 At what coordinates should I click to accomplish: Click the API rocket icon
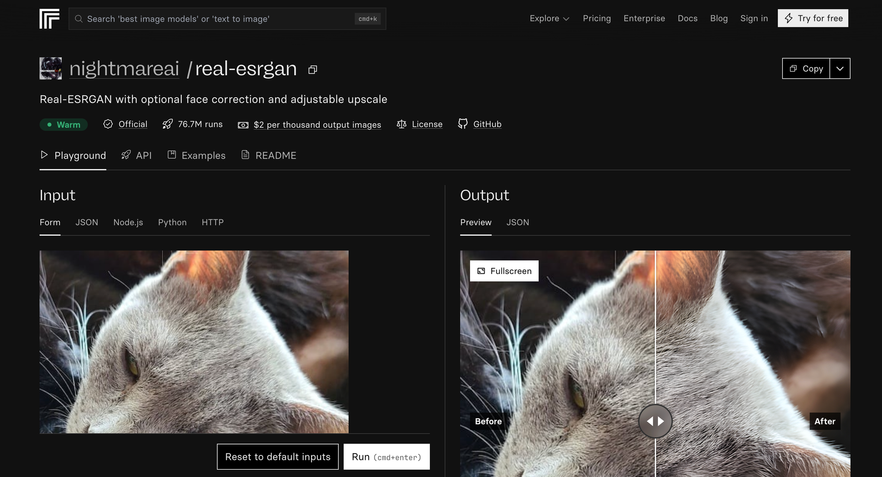tap(126, 155)
